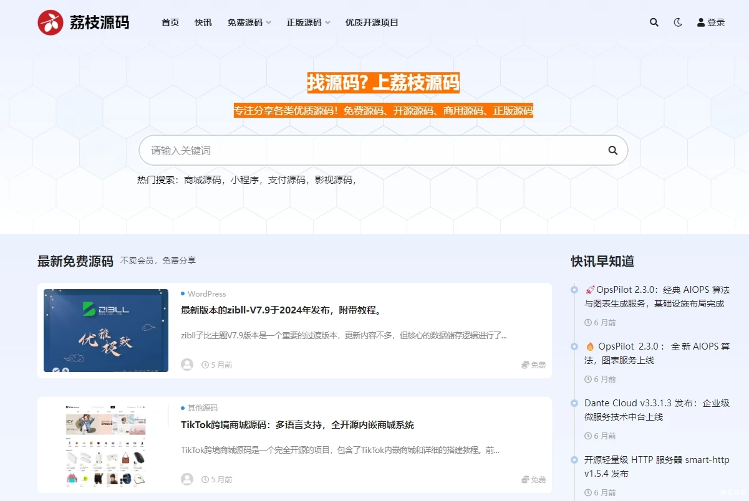Open the navbar search magnifier icon

tap(654, 22)
